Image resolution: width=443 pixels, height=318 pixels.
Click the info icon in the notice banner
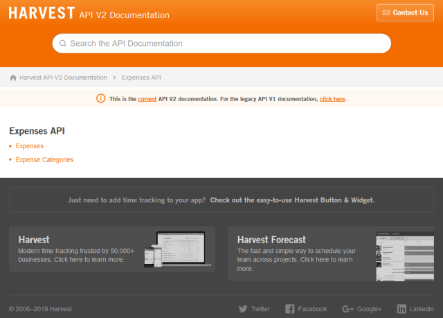tap(100, 98)
